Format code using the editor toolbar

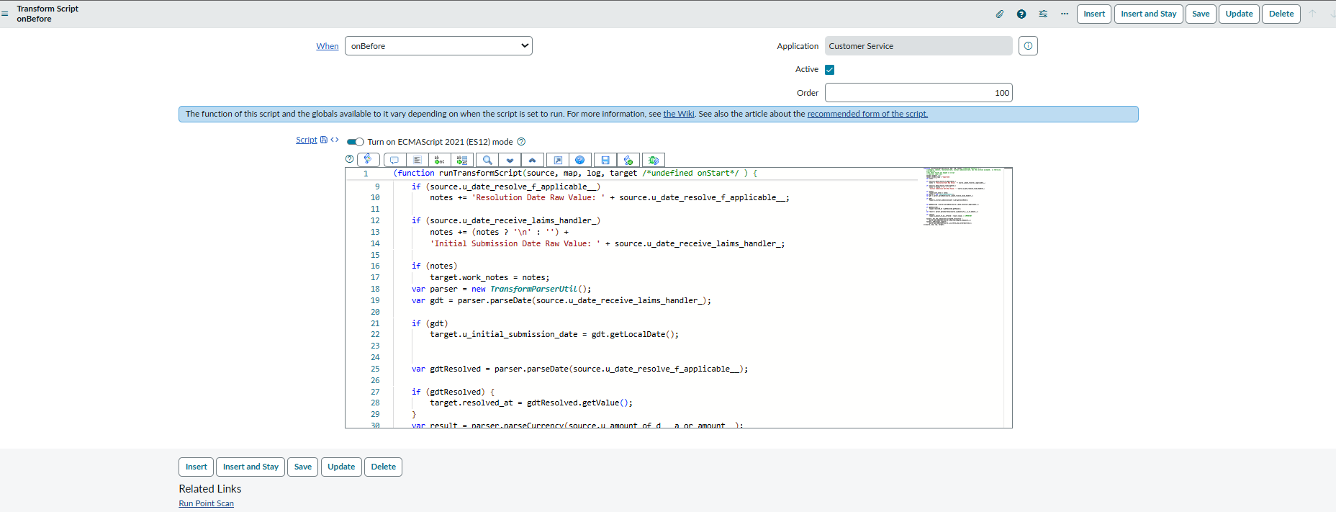[x=417, y=160]
